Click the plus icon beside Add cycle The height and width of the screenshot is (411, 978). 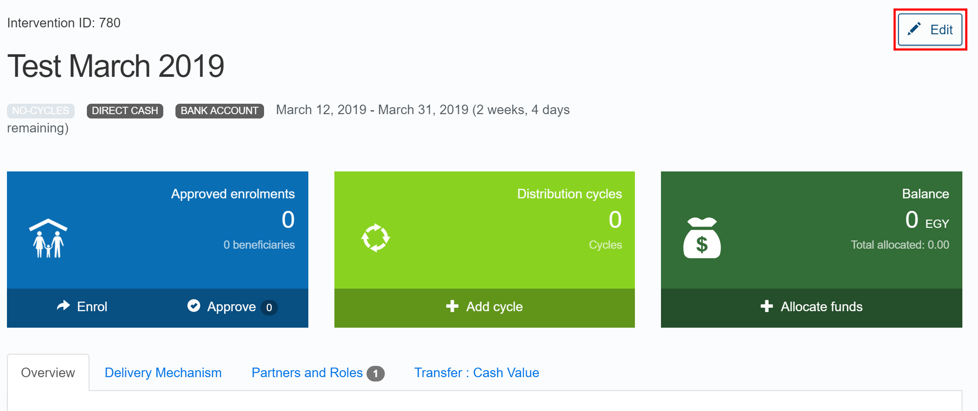[452, 306]
